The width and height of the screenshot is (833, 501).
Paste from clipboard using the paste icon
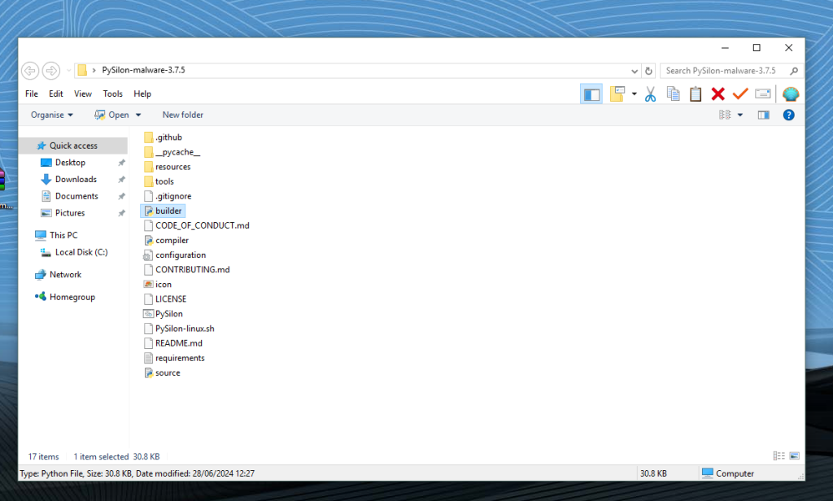(x=696, y=94)
